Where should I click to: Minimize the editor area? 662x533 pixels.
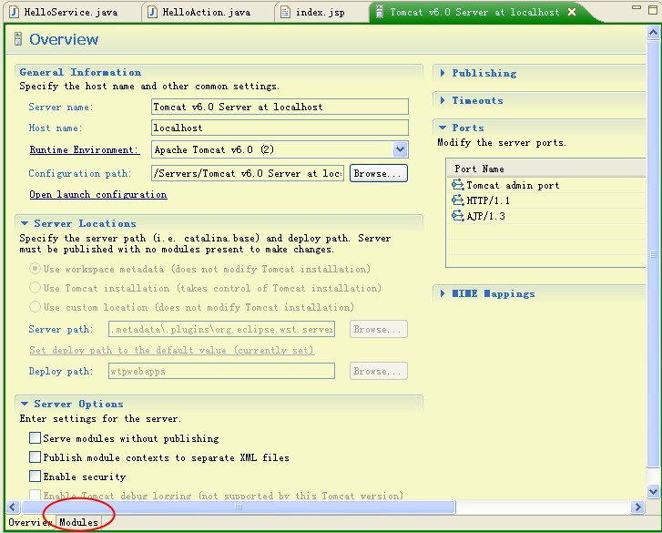(636, 8)
